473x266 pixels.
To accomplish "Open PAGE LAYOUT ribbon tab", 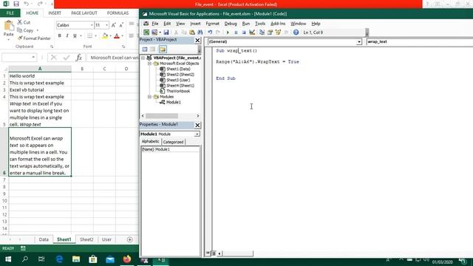I will [x=84, y=13].
